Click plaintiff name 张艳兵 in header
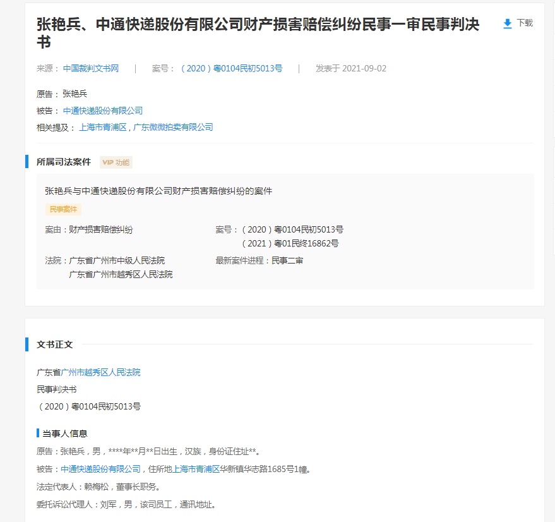The image size is (555, 522). [x=75, y=94]
